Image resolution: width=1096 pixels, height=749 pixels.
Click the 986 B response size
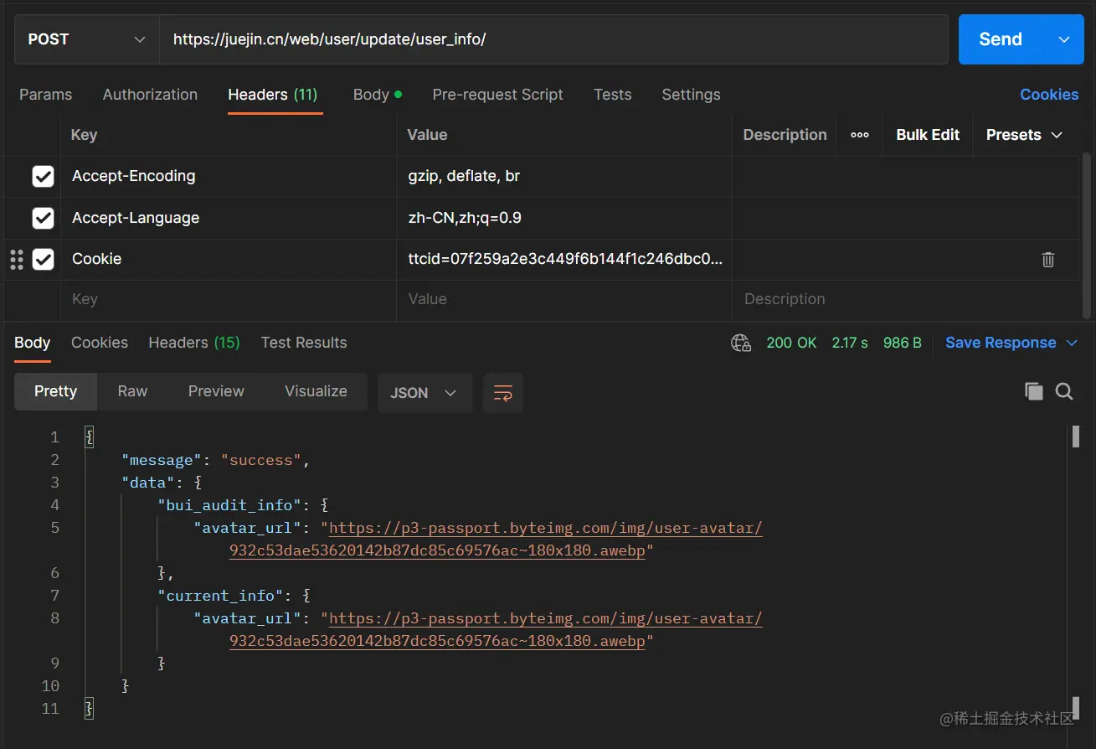click(x=902, y=343)
